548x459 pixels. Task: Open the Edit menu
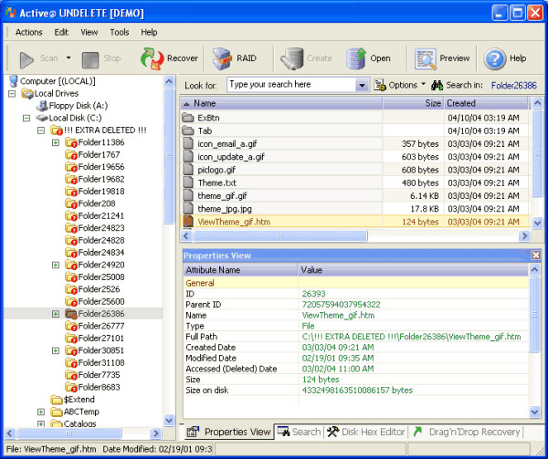point(61,32)
